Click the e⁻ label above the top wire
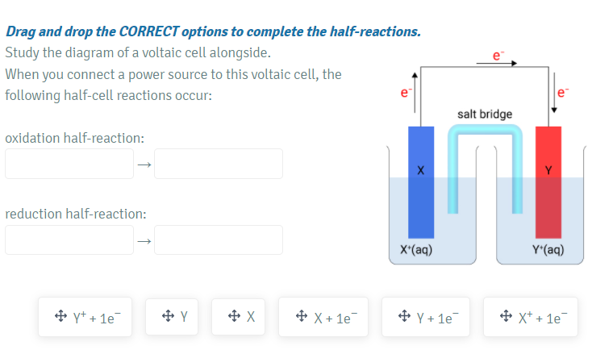The width and height of the screenshot is (592, 354). tap(498, 54)
